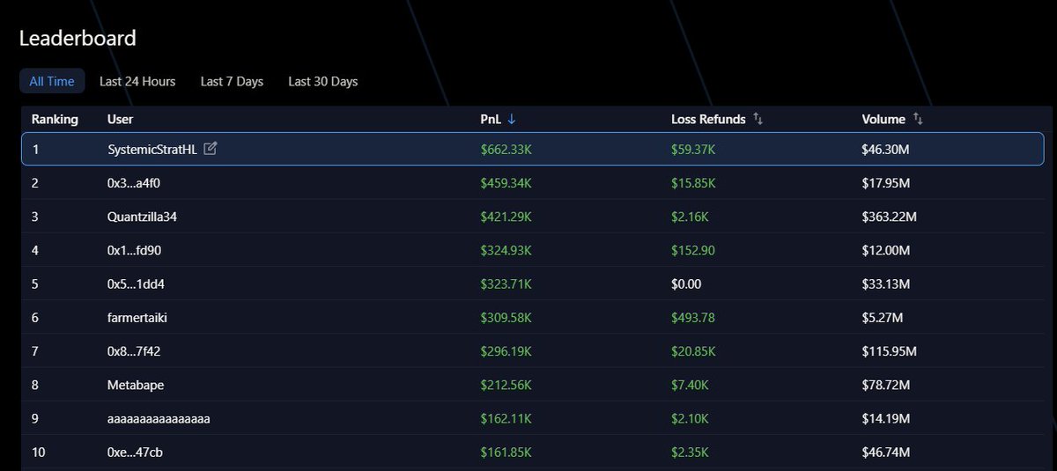This screenshot has height=471, width=1057.
Task: Click PnL value $421.29K
Action: [x=506, y=217]
